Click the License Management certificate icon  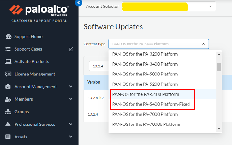pos(8,74)
